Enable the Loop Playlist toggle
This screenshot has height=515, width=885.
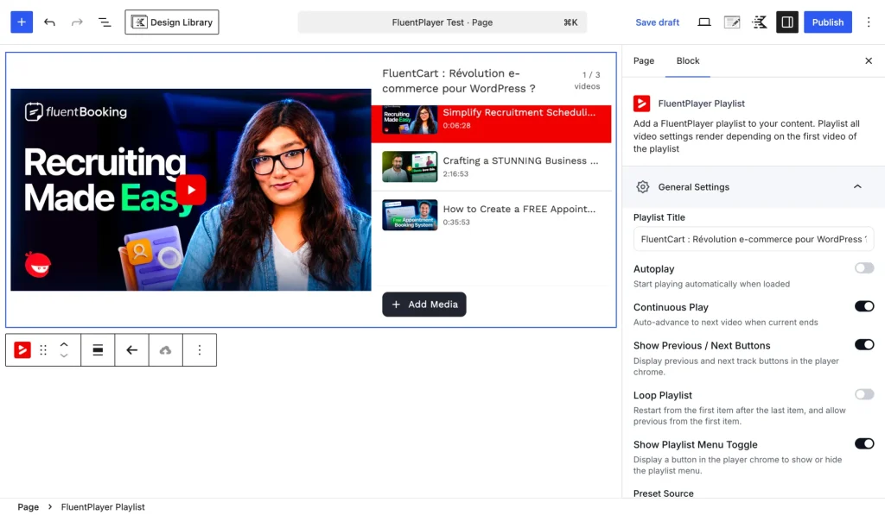click(x=864, y=394)
